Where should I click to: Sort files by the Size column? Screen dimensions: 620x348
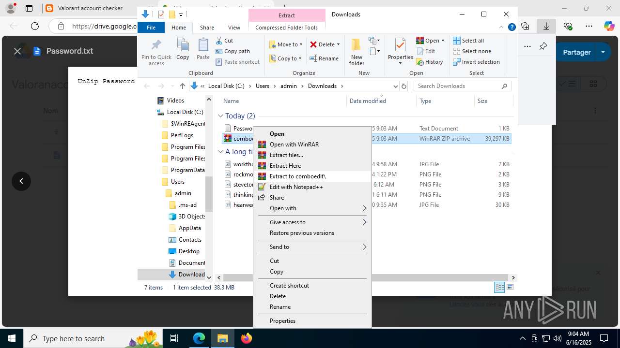[493, 101]
